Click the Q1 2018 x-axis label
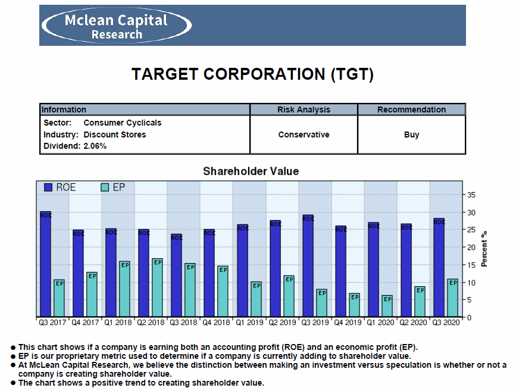This screenshot has height=391, width=516. pyautogui.click(x=118, y=323)
